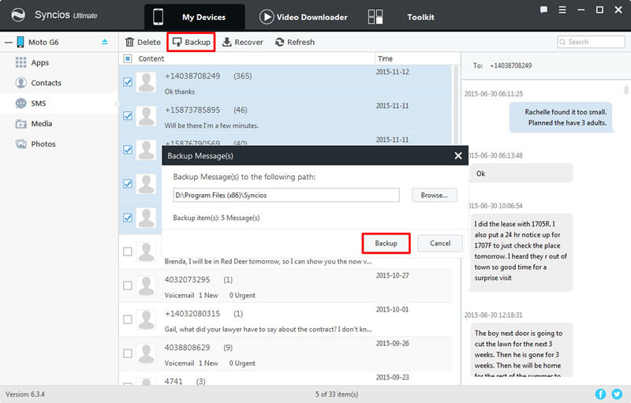The height and width of the screenshot is (403, 631).
Task: Click avatar of 4032073295 contact
Action: 146,285
